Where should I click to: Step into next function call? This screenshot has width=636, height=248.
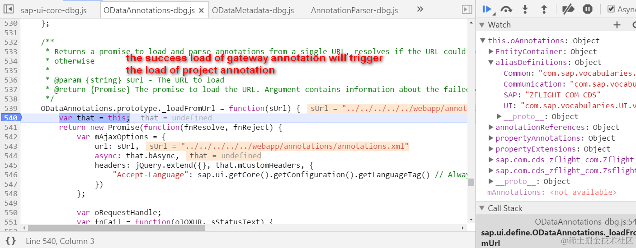click(x=525, y=9)
